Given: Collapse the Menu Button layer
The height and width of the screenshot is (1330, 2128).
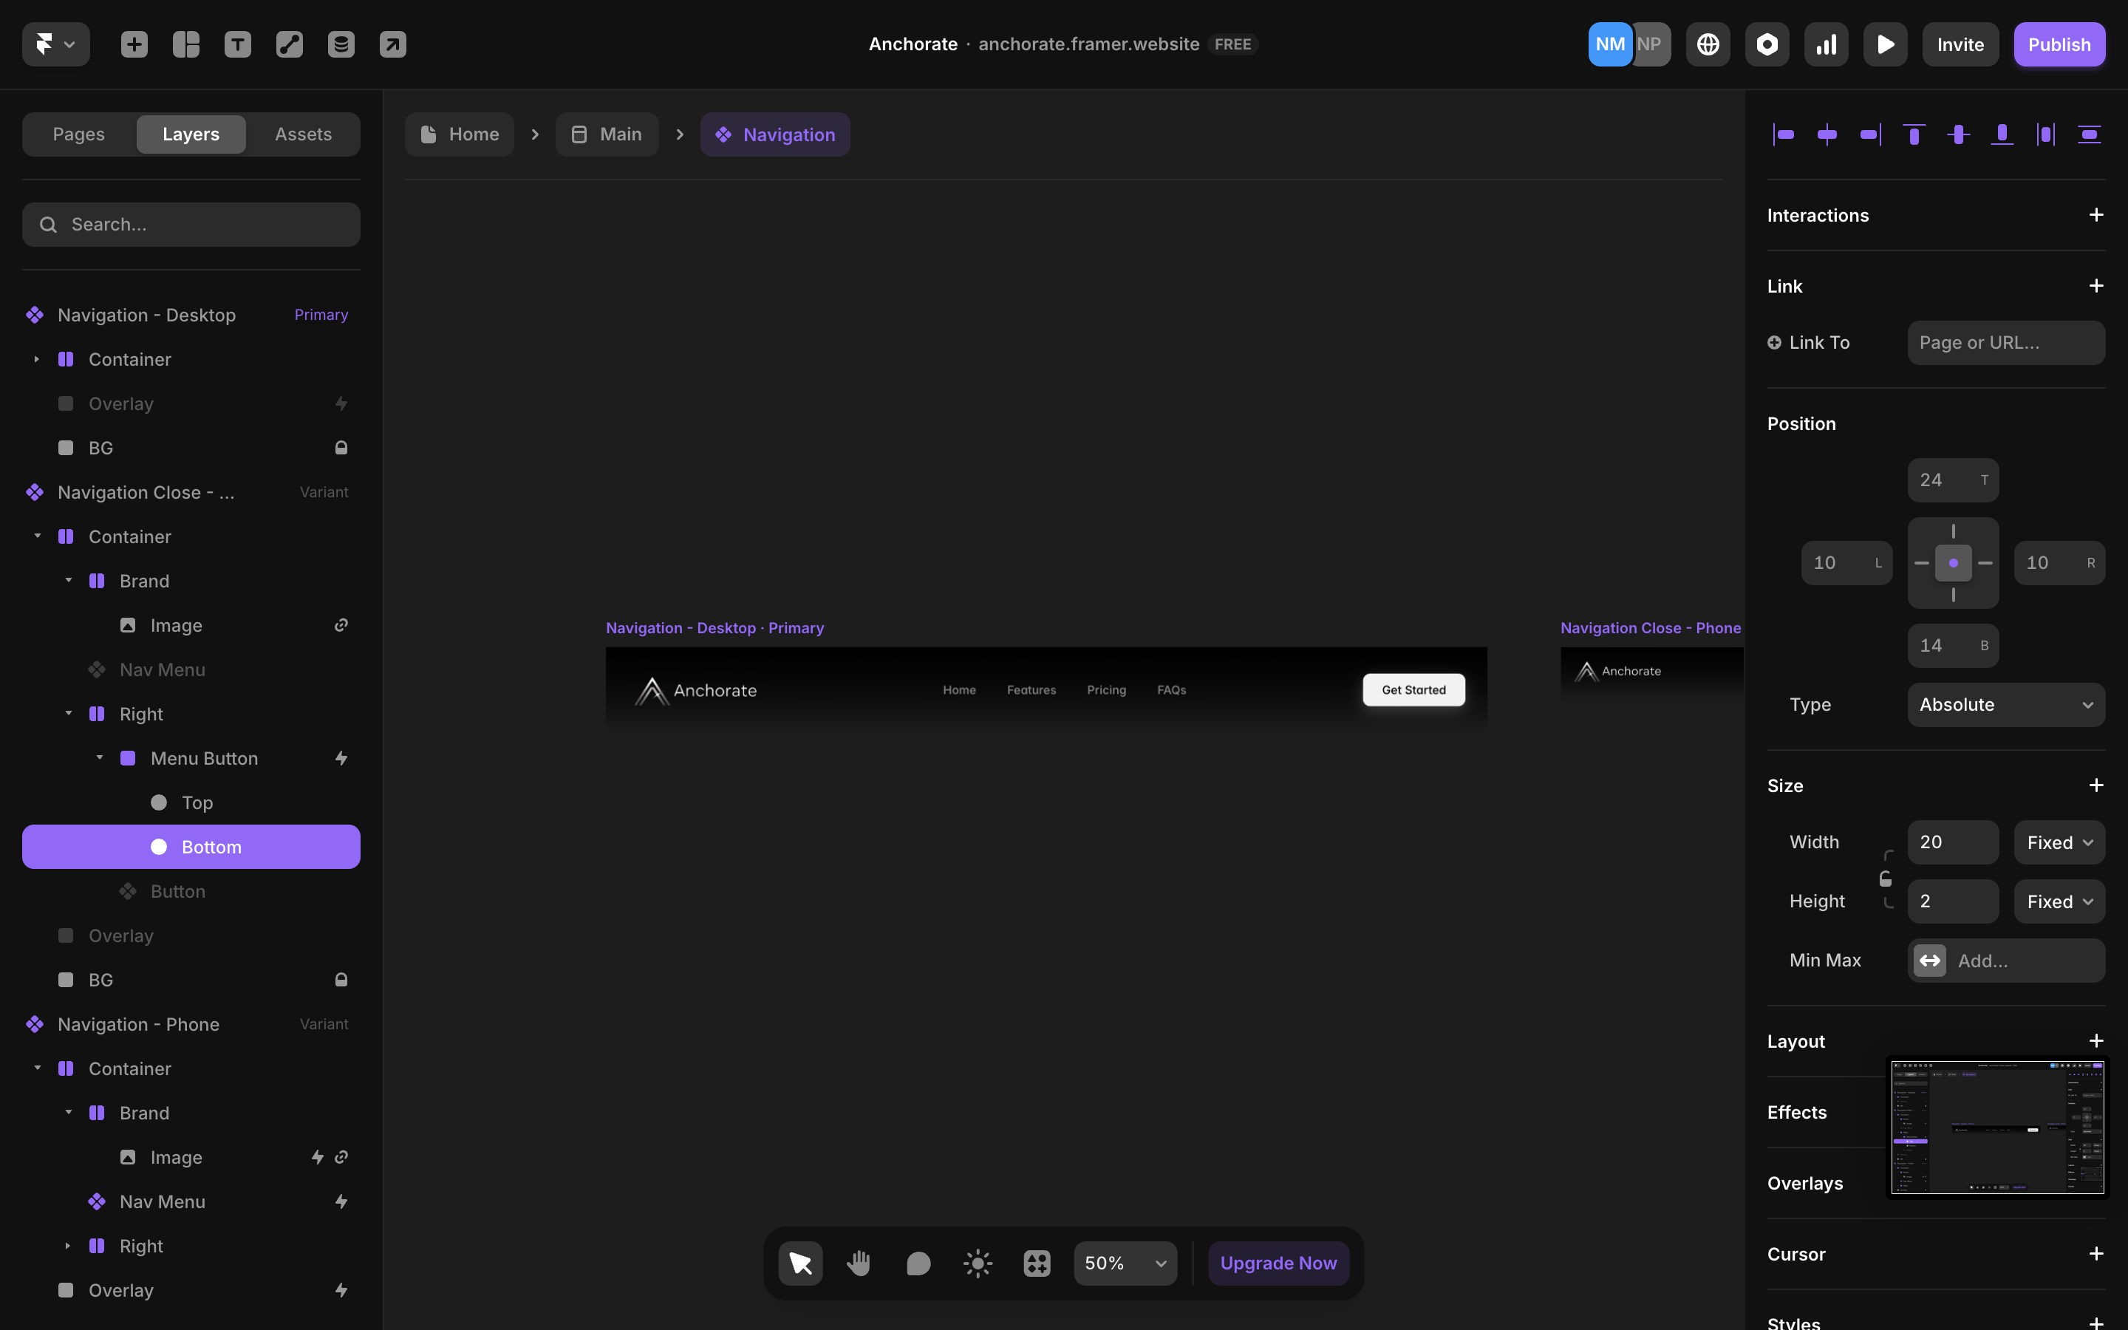Looking at the screenshot, I should (99, 758).
